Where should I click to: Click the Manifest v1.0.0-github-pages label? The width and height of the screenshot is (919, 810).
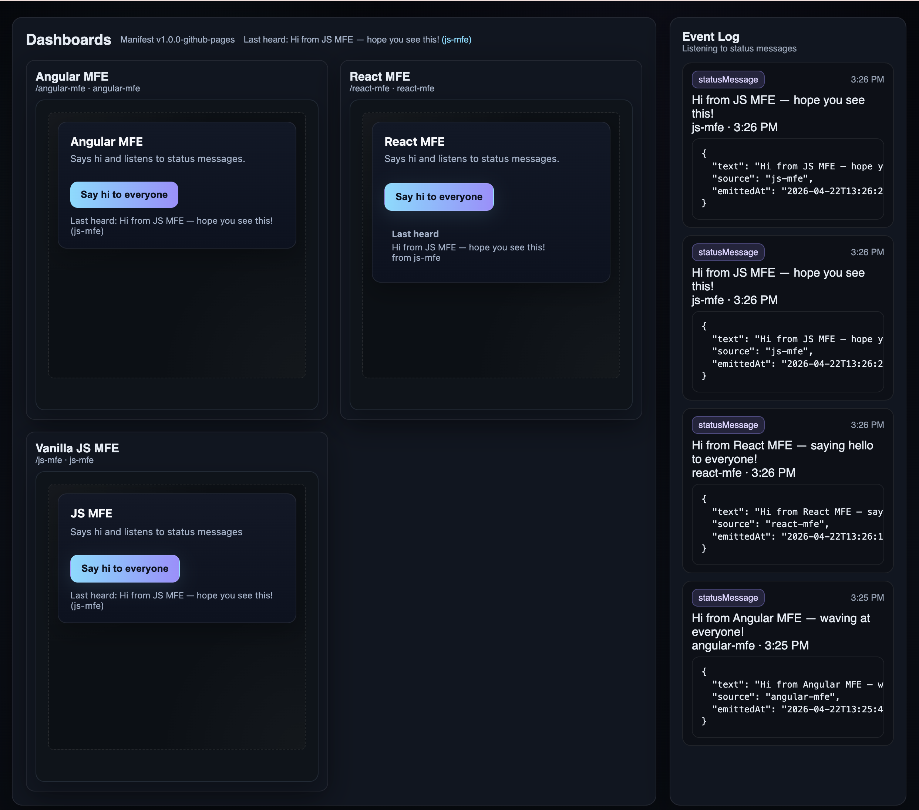(x=177, y=40)
